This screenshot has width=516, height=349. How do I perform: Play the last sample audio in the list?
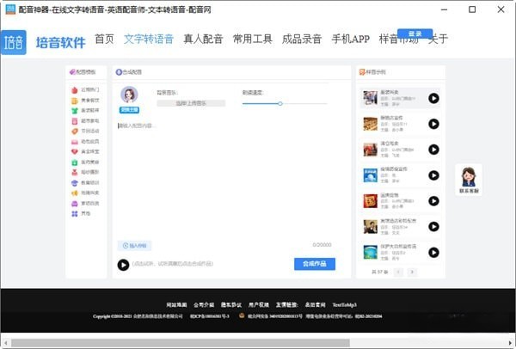pos(433,253)
